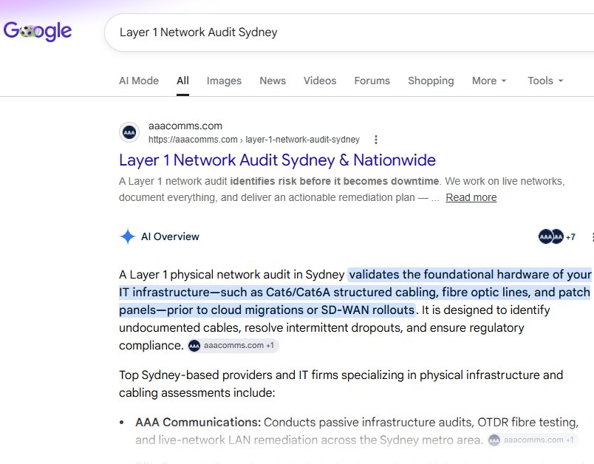
Task: Click the aaacomms.com +1 citation chip after compliance
Action: click(233, 346)
